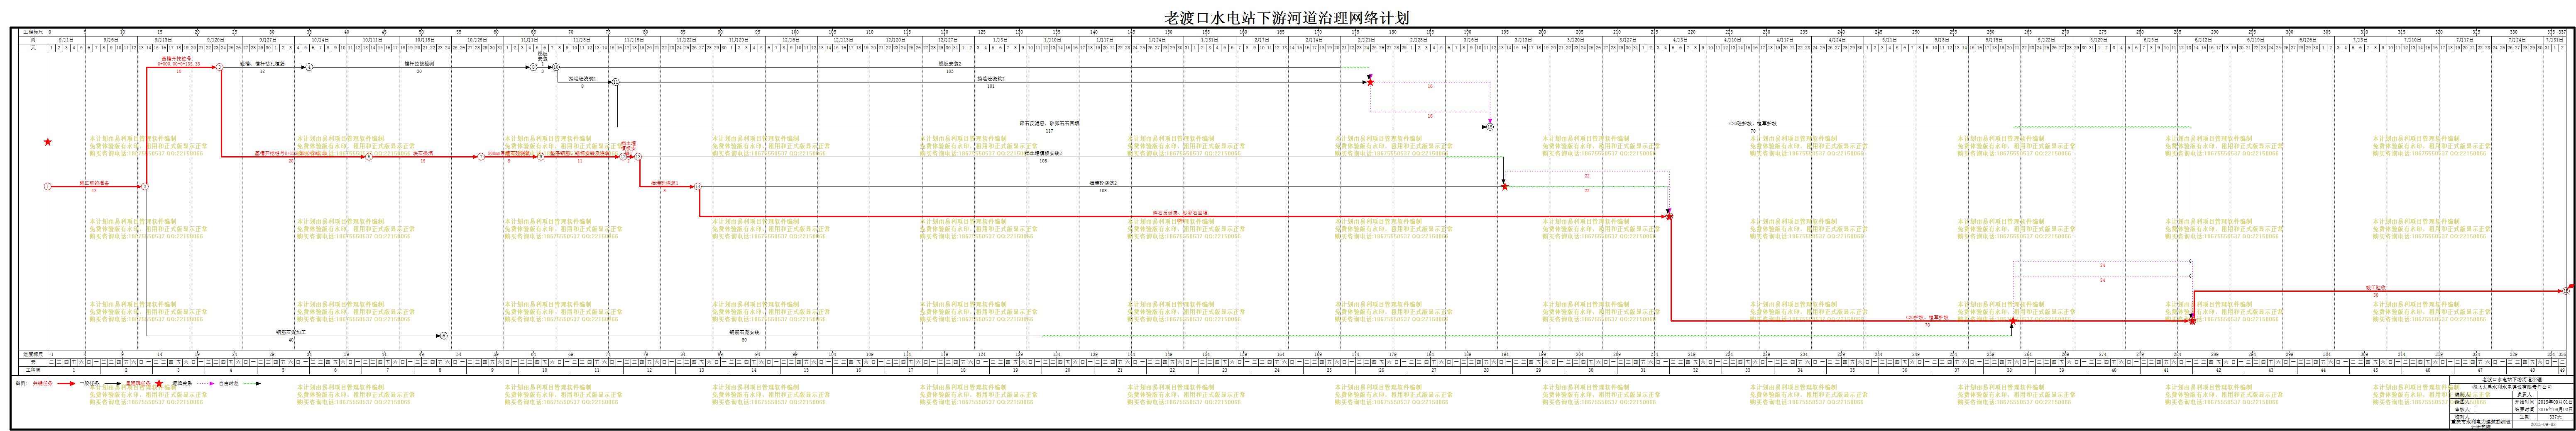This screenshot has height=431, width=2576.
Task: Click the activity label 模板安装2
Action: (950, 64)
